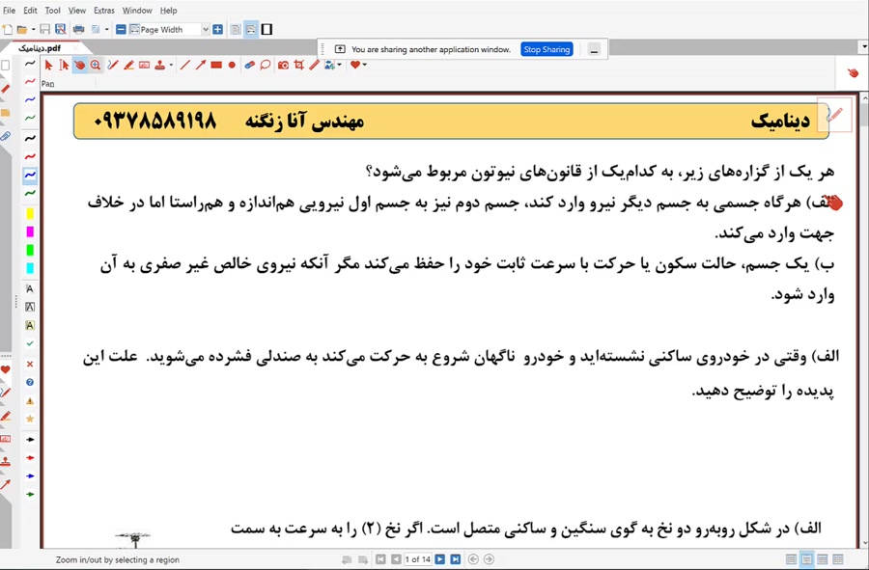This screenshot has height=570, width=869.
Task: Toggle the text selection tool
Action: point(63,65)
